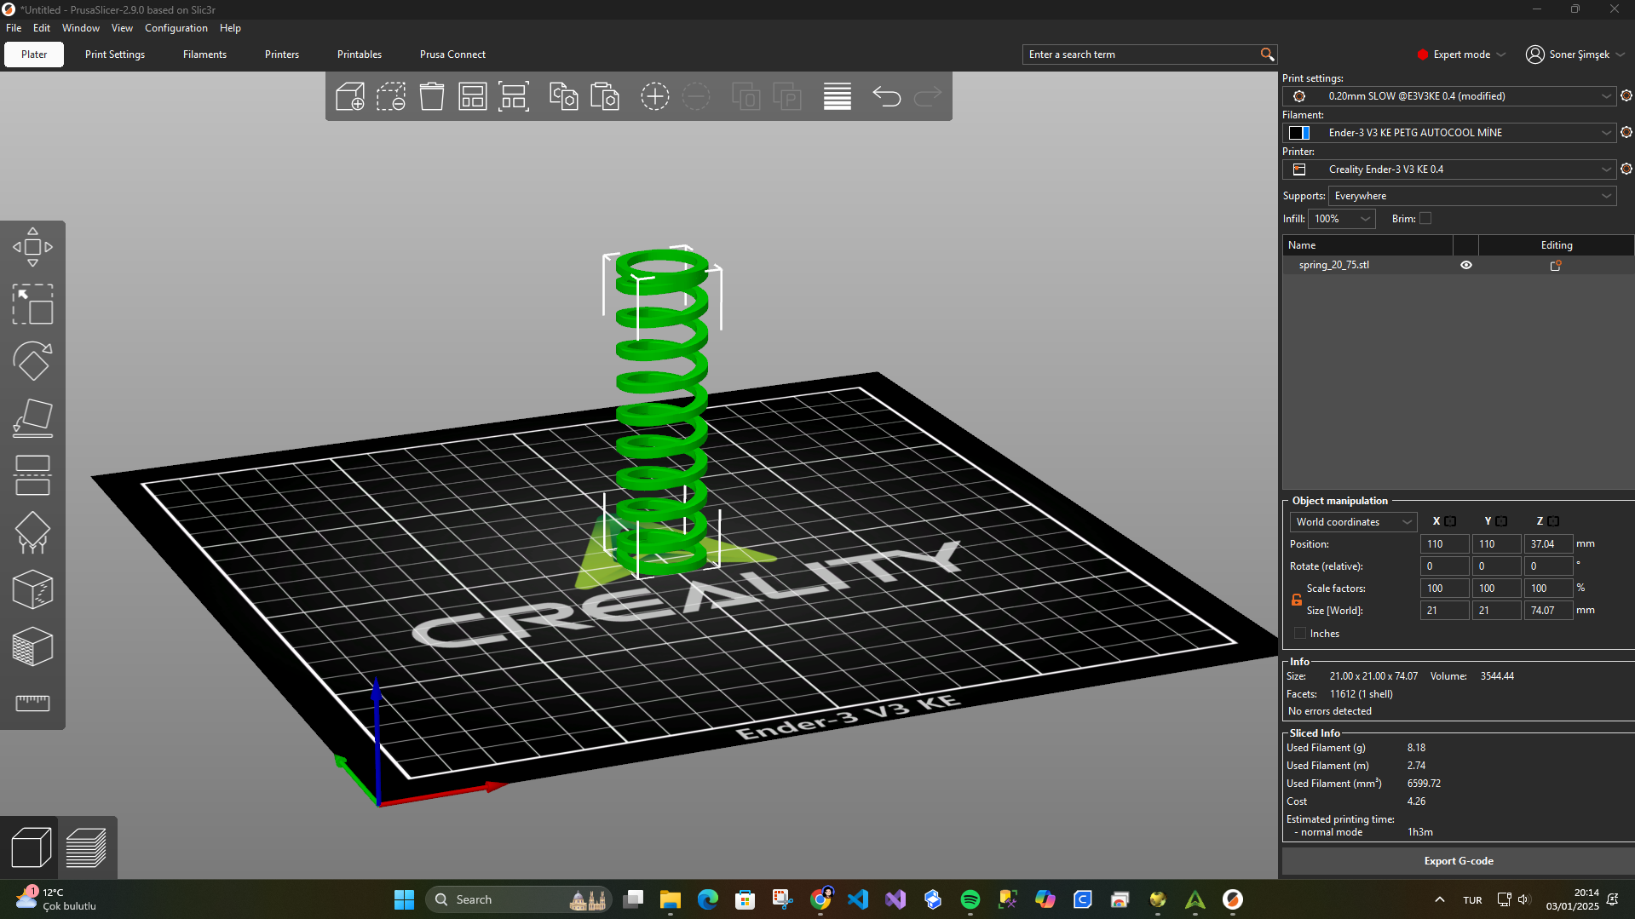Open the Expert mode dropdown
Viewport: 1635px width, 919px height.
pyautogui.click(x=1462, y=55)
